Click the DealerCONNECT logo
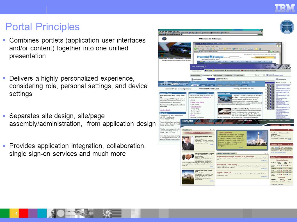Viewport: 297px width, 222px height. click(x=179, y=84)
